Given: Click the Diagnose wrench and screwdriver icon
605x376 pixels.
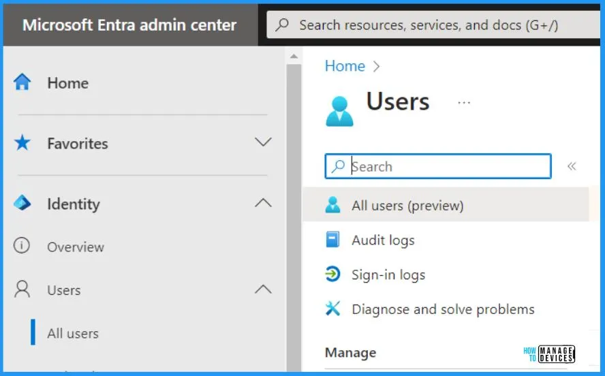Looking at the screenshot, I should (332, 309).
